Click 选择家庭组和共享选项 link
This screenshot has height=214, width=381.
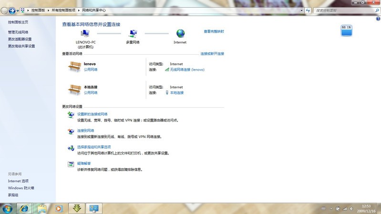94,147
